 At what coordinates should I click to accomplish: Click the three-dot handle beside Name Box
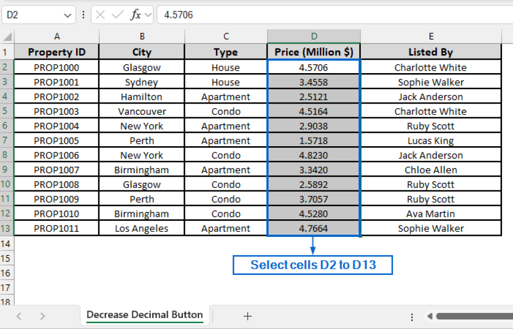[83, 15]
